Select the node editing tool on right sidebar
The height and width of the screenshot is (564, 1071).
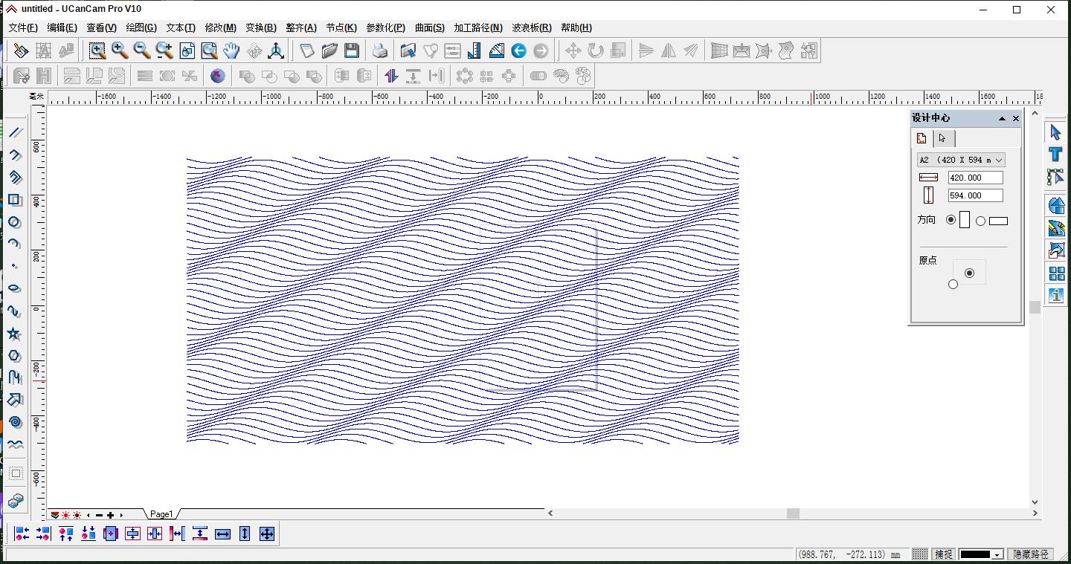tap(1055, 177)
